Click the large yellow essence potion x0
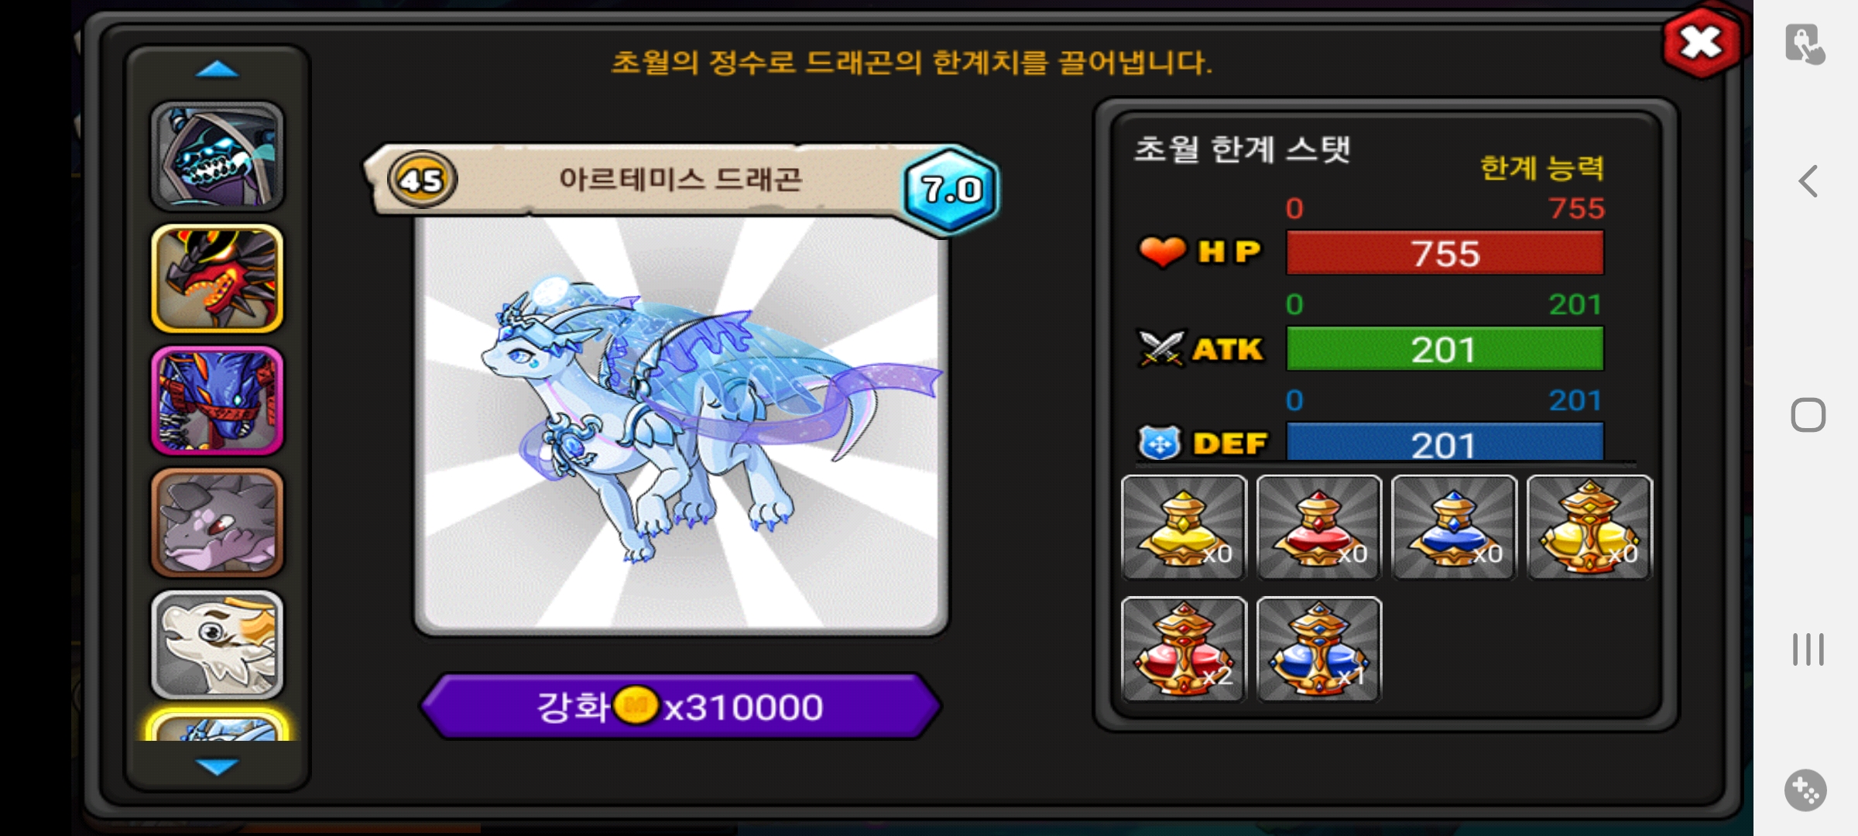The height and width of the screenshot is (836, 1858). click(1589, 527)
